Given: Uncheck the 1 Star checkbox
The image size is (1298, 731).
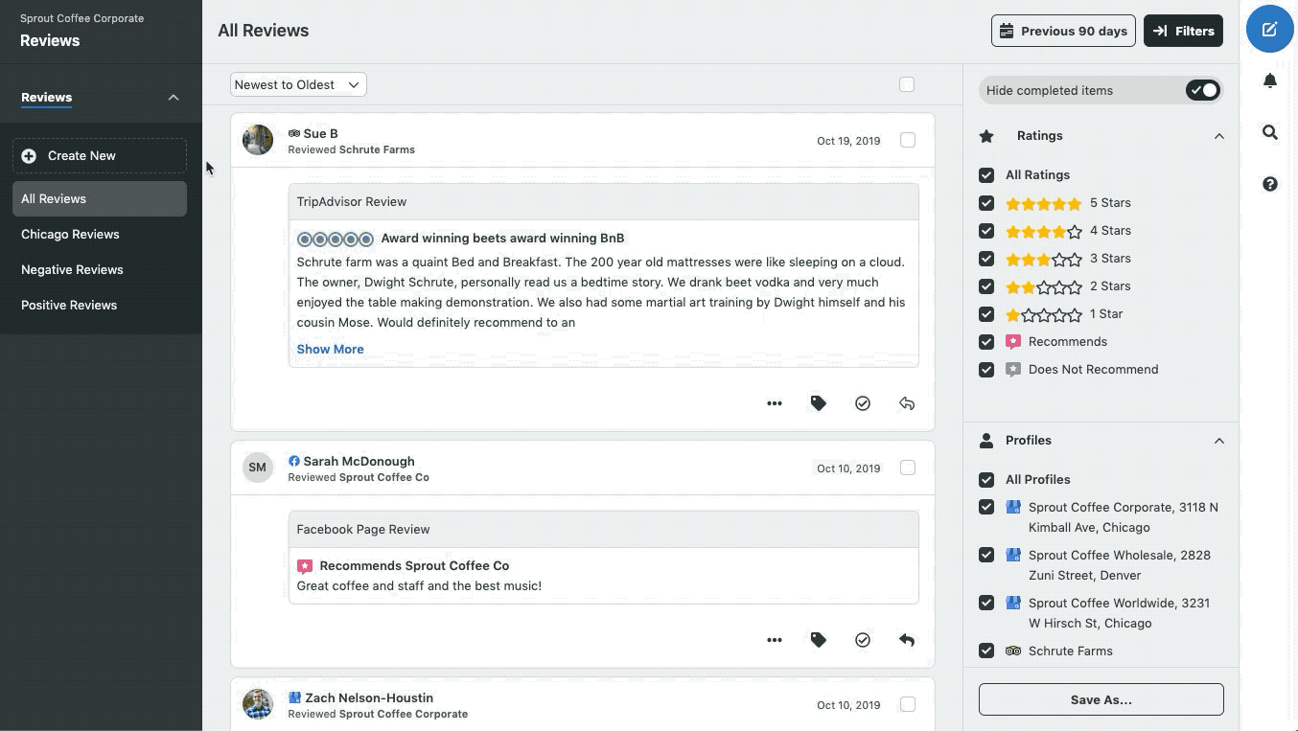Looking at the screenshot, I should tap(986, 314).
